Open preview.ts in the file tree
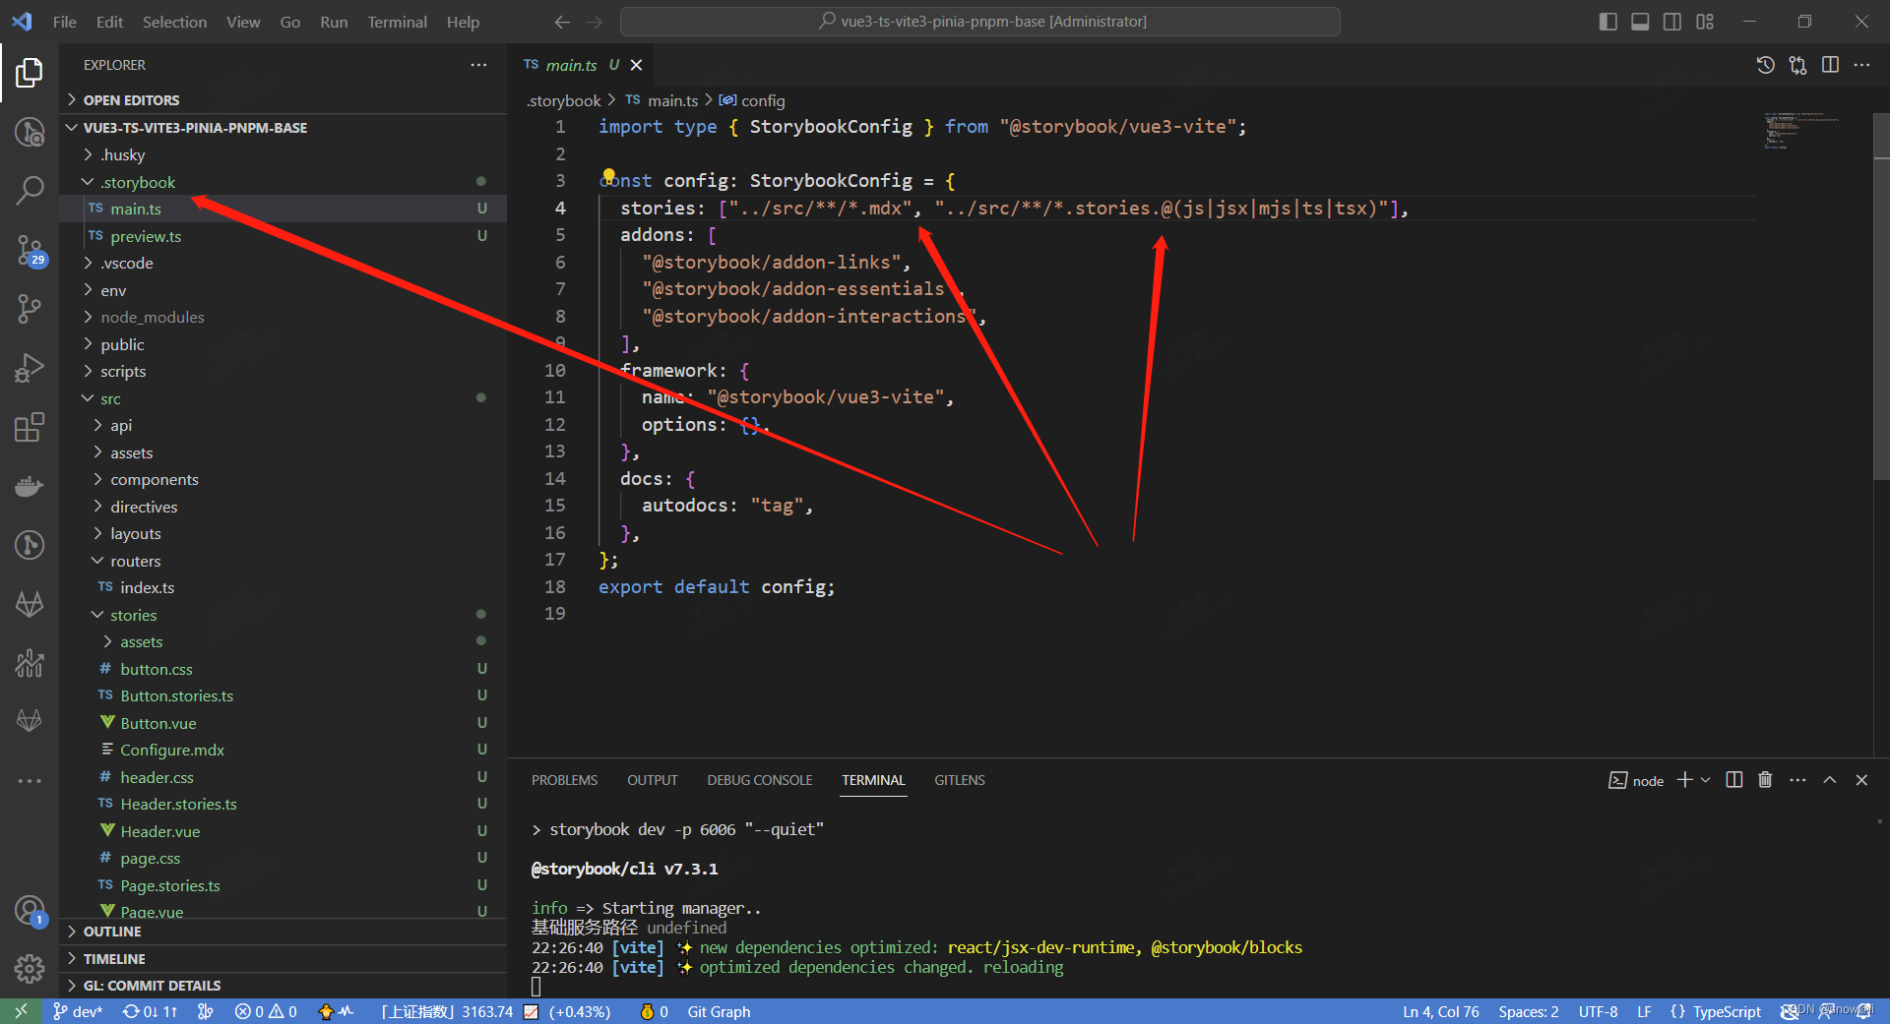This screenshot has height=1024, width=1890. (x=146, y=236)
